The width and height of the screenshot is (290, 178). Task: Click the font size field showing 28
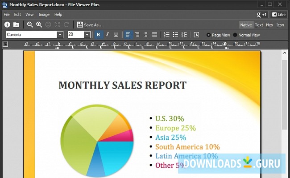76,35
